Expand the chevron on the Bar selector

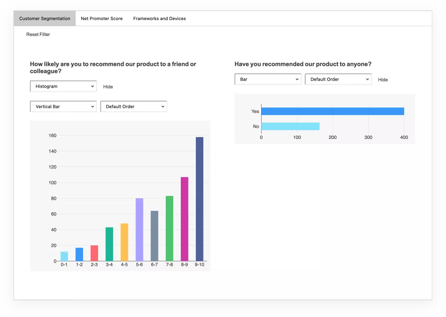(297, 79)
